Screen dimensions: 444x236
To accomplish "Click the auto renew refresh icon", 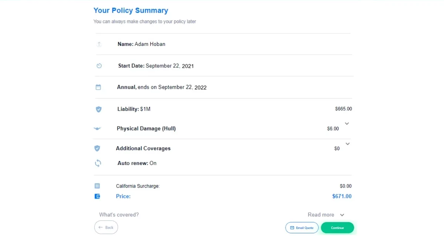I will click(x=98, y=163).
